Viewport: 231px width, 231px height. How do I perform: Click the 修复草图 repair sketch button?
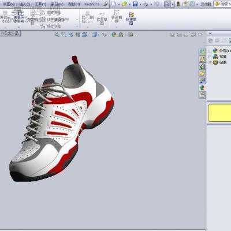(102, 19)
